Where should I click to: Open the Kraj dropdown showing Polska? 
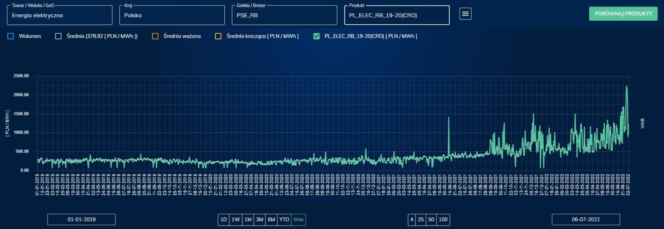[172, 15]
